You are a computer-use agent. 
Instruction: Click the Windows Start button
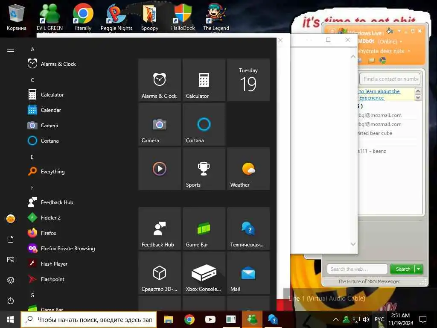(10, 319)
